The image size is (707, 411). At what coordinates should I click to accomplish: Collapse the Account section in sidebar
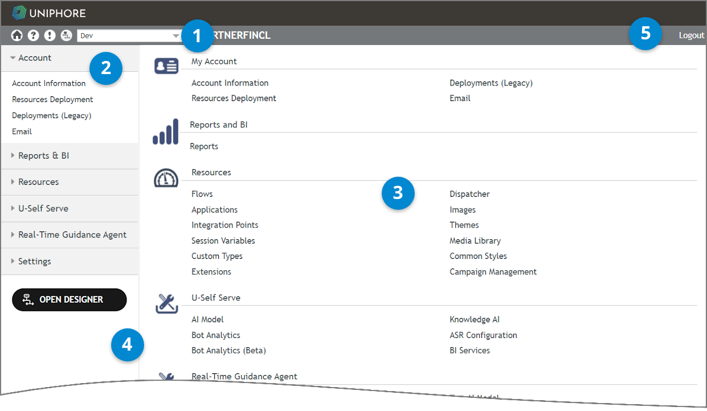70,58
